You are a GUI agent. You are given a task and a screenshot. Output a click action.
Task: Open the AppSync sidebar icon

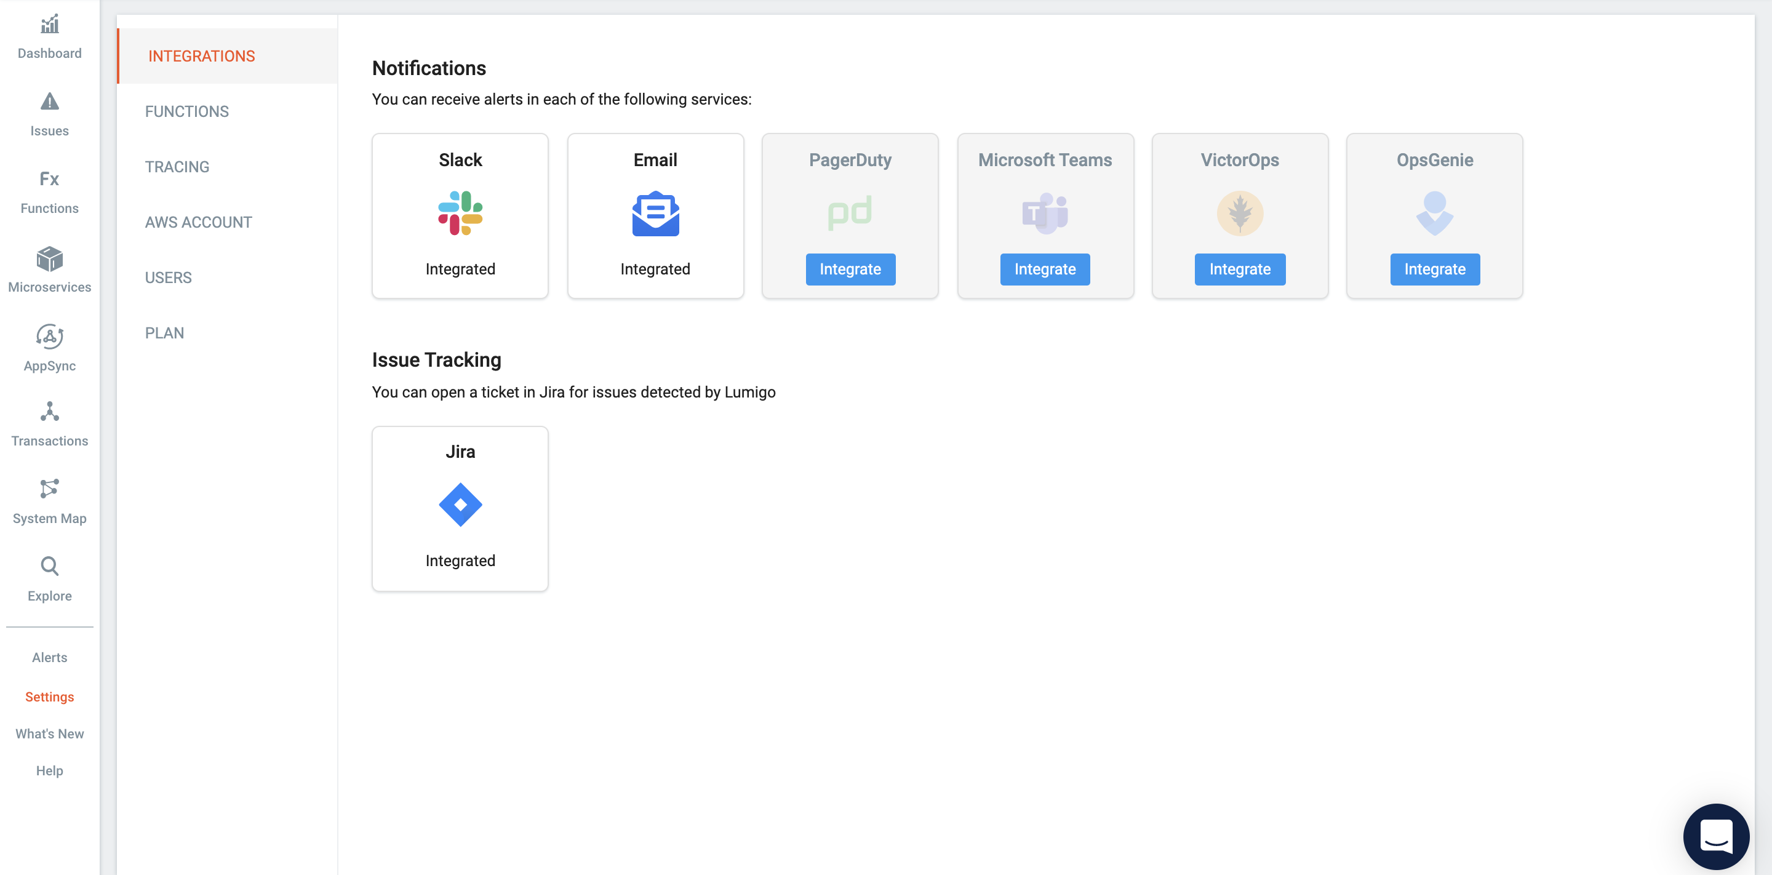click(49, 337)
